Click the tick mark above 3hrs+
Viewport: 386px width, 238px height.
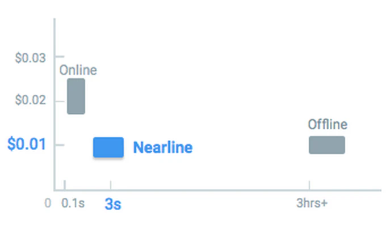pos(309,185)
